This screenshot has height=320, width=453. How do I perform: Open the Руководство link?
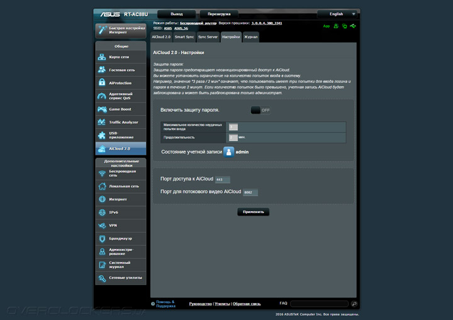[201, 304]
